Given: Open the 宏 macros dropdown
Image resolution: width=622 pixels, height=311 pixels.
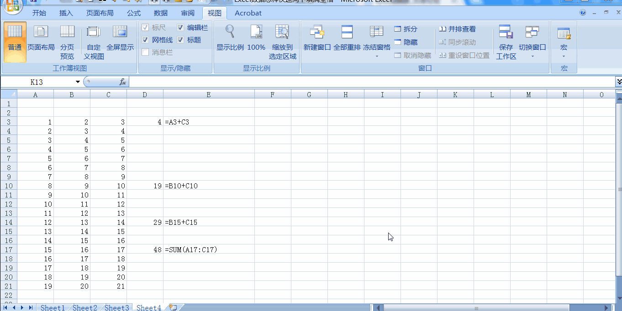Looking at the screenshot, I should tap(564, 42).
